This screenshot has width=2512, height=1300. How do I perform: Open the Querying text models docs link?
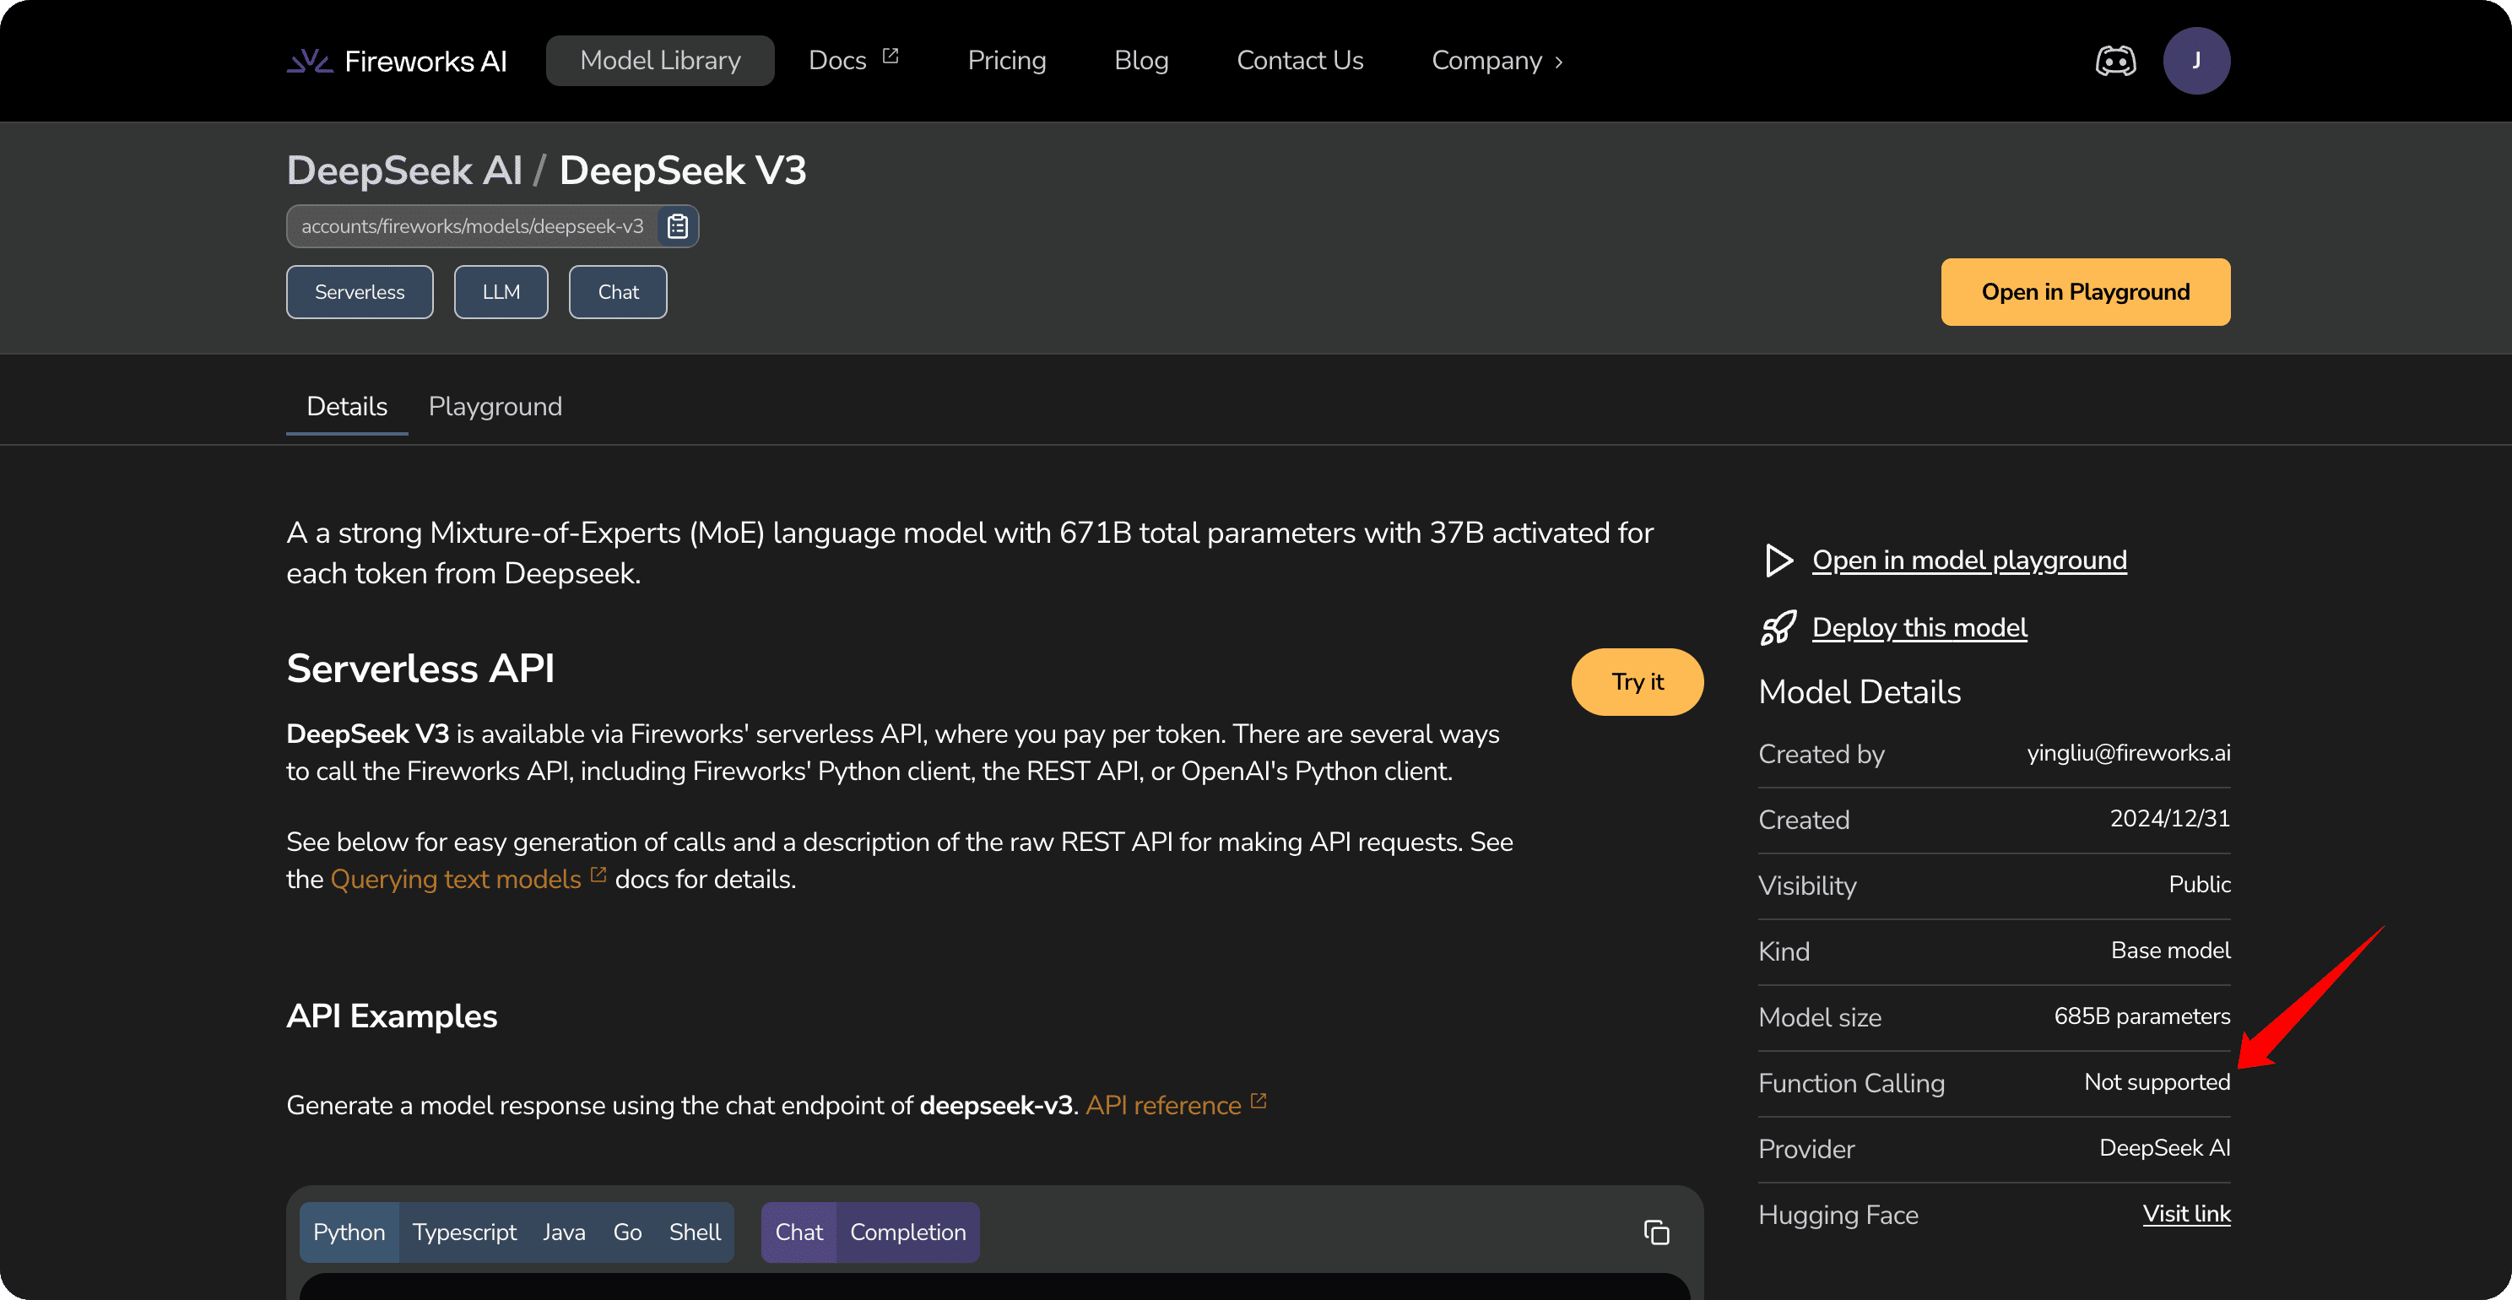point(457,880)
